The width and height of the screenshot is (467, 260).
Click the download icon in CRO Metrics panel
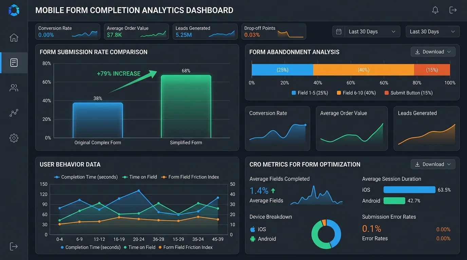click(x=417, y=164)
